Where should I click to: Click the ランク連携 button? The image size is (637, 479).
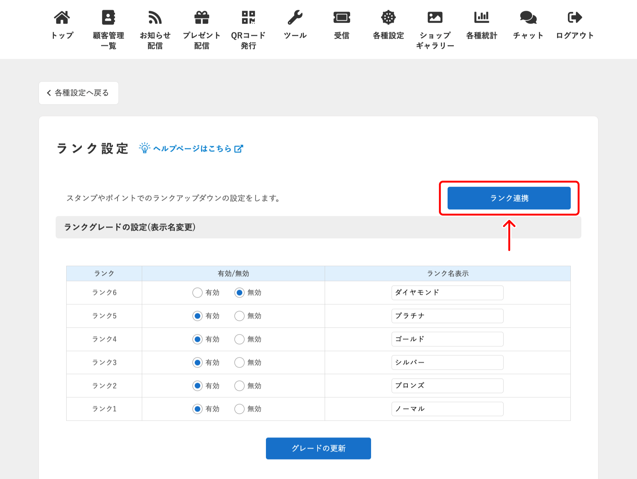(509, 198)
